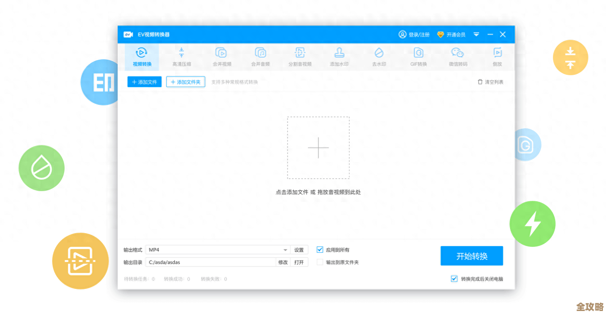
Task: Open the GIF转换 (GIF convert) tool
Action: click(x=418, y=56)
